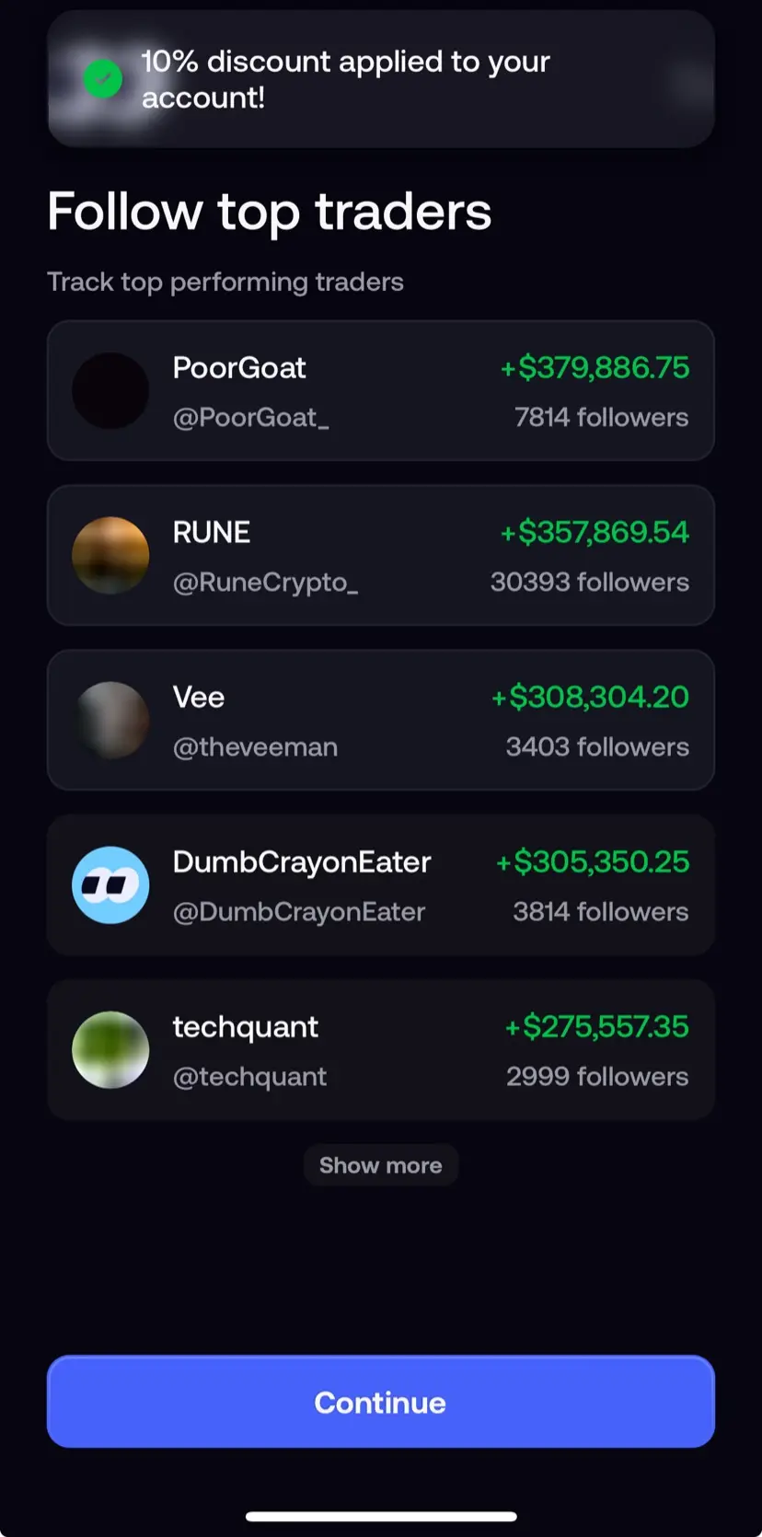762x1537 pixels.
Task: Tap DumbCrayonEater's blue eyes avatar
Action: 110,884
